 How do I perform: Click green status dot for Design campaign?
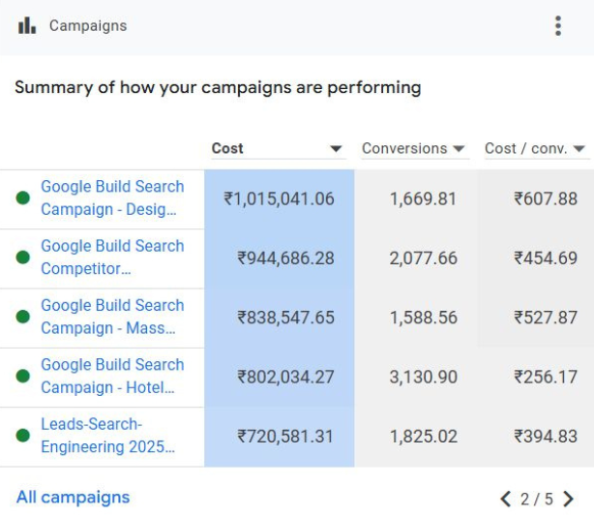[x=23, y=198]
